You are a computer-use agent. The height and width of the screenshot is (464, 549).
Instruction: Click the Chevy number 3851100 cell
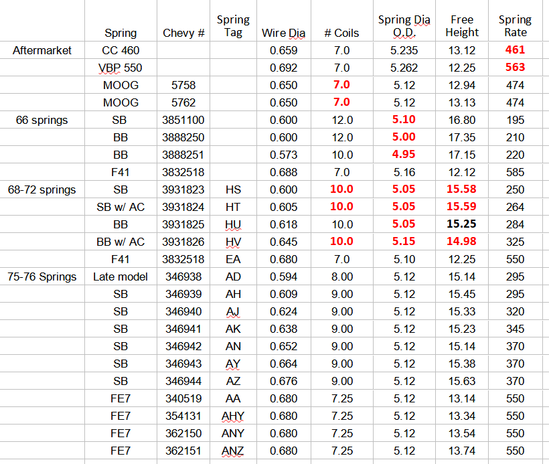183,120
